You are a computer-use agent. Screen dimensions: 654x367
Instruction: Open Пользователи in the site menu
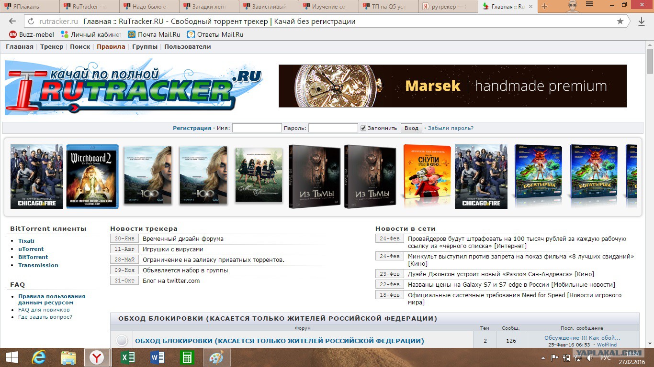tap(188, 47)
